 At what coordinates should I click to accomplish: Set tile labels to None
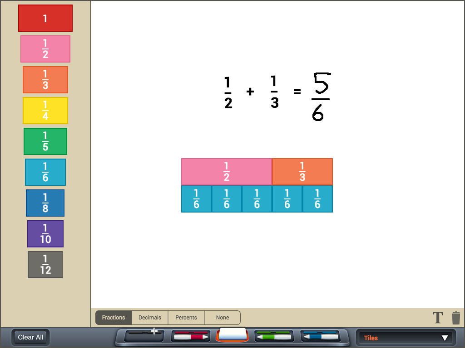[223, 318]
